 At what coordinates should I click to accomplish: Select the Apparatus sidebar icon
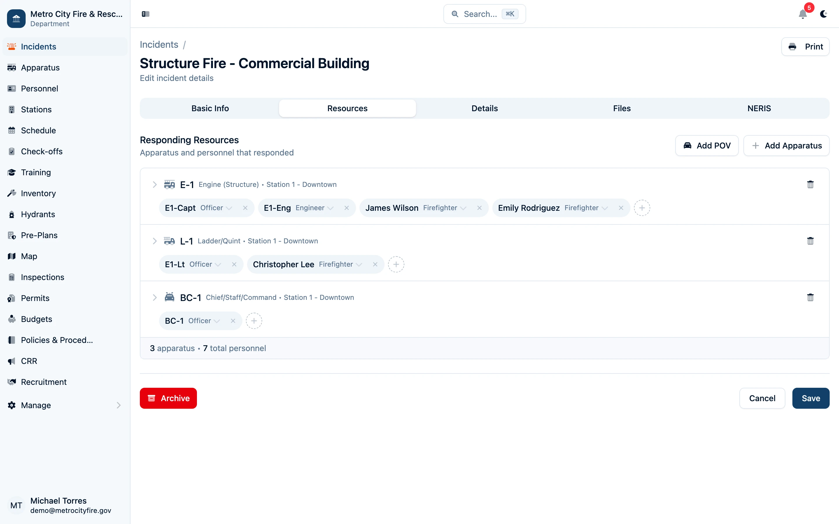tap(12, 68)
